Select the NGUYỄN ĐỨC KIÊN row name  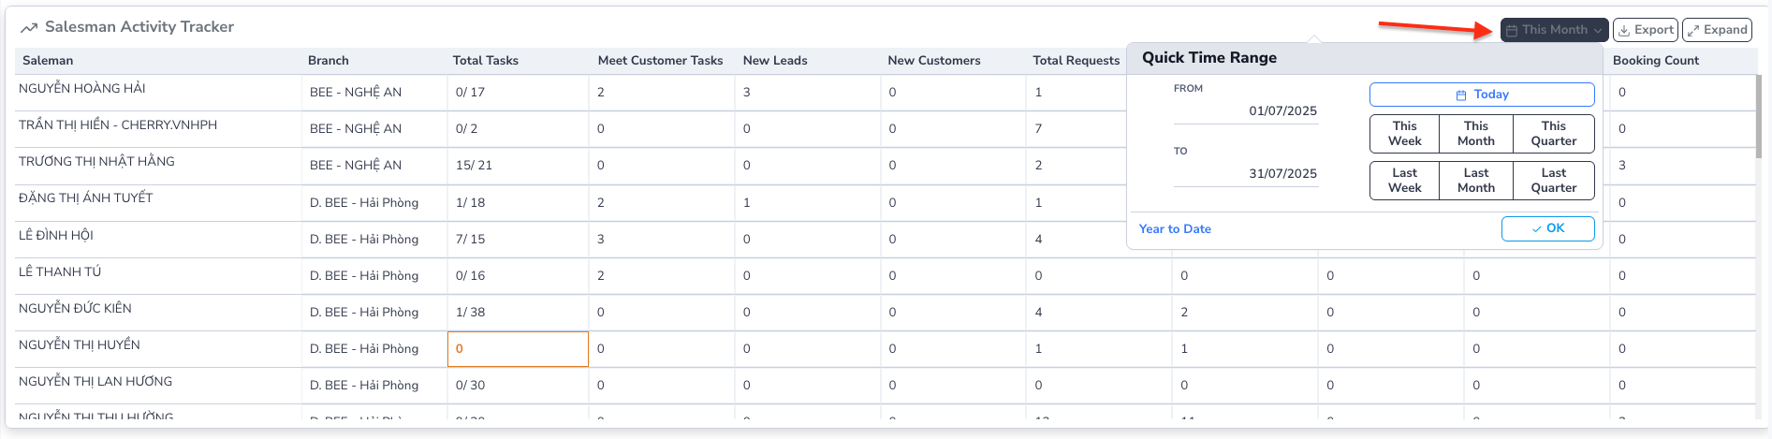(75, 308)
